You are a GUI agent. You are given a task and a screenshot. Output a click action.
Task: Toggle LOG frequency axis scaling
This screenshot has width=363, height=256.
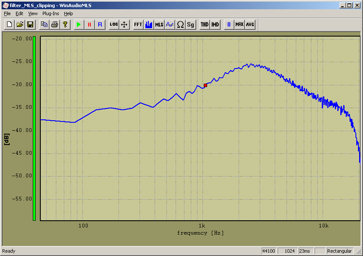coord(114,24)
